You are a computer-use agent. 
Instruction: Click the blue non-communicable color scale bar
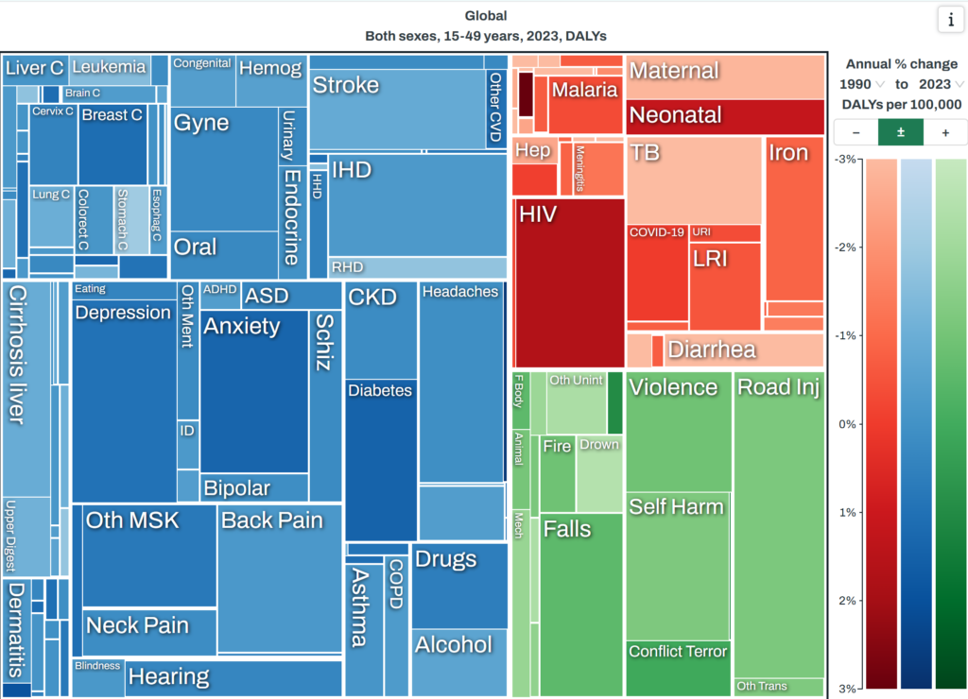[915, 423]
